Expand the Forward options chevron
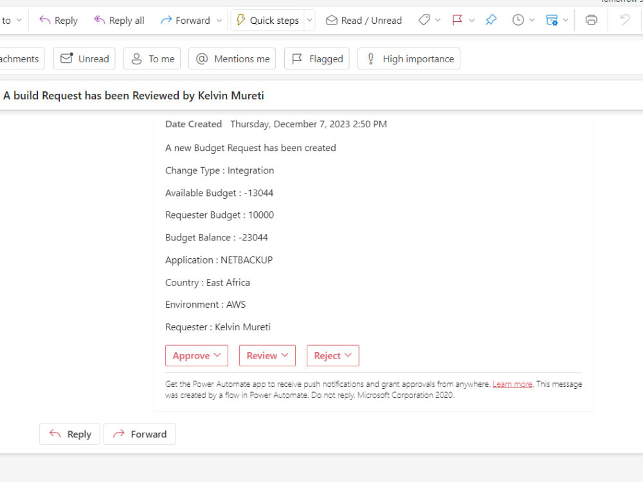The image size is (643, 482). click(219, 21)
